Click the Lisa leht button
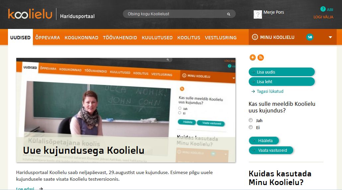The width and height of the screenshot is (342, 190). 282,82
